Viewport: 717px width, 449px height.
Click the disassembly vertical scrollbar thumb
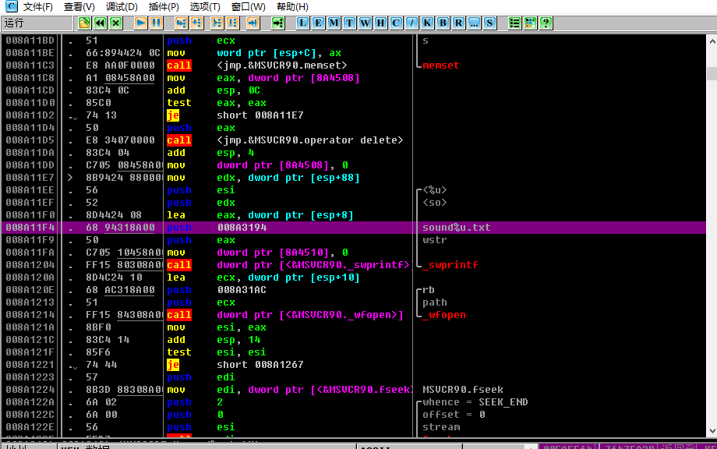click(712, 73)
